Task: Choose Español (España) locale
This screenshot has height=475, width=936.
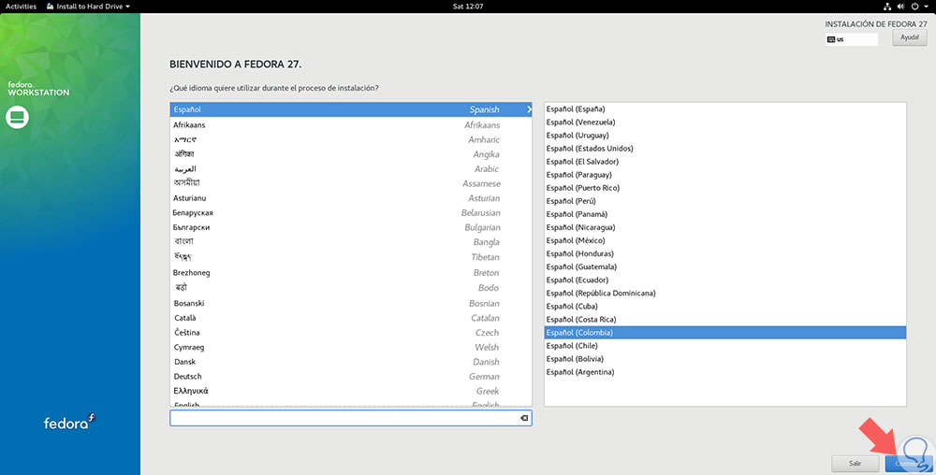Action: point(725,109)
